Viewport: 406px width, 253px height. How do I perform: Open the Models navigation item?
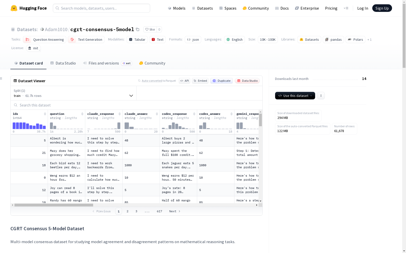tap(177, 8)
